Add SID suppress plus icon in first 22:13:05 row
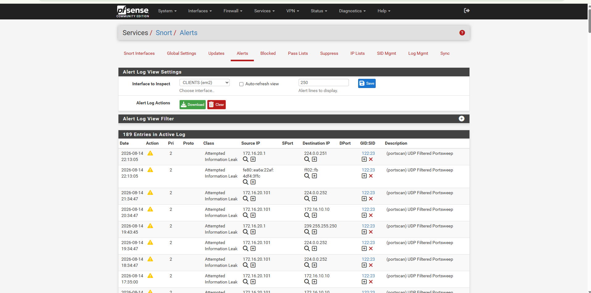Image resolution: width=591 pixels, height=293 pixels. 364,159
